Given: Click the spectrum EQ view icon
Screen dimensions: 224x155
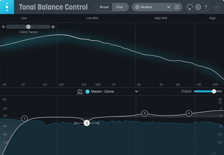Looking at the screenshot, I should point(80,92).
